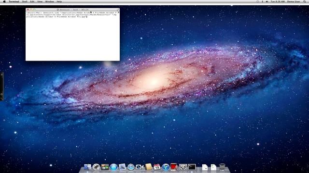This screenshot has width=309, height=173.
Task: Click the menu bar clock
Action: click(x=278, y=1)
